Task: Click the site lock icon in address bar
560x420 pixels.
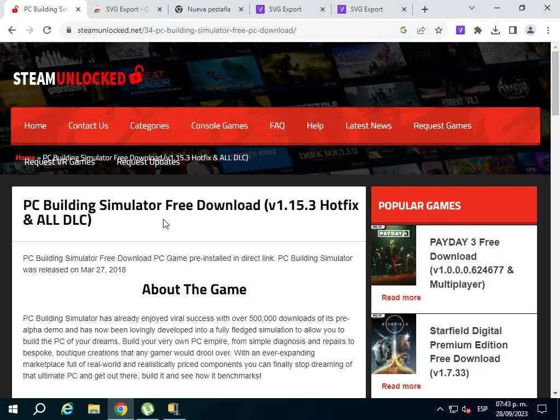Action: (69, 31)
